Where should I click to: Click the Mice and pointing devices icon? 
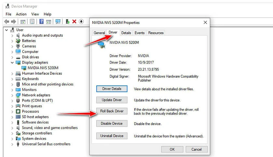pos(18,84)
